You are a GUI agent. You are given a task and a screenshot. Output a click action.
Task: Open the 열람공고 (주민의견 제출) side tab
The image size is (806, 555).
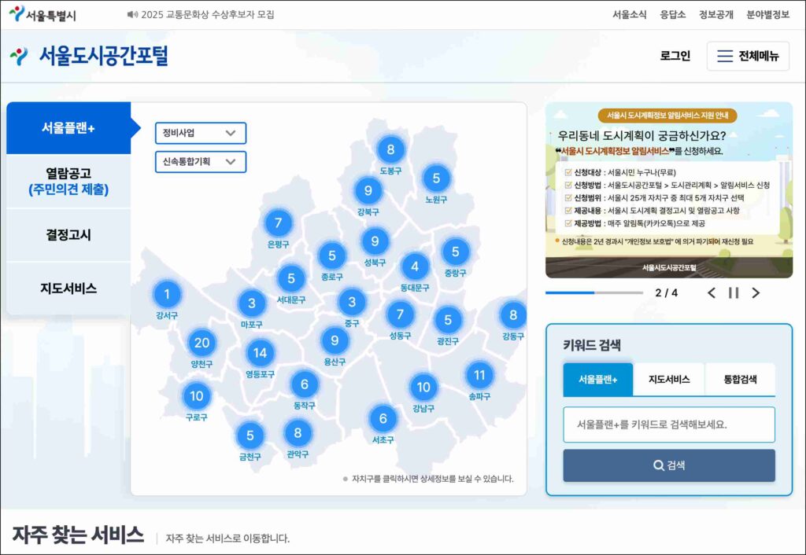[x=68, y=182]
